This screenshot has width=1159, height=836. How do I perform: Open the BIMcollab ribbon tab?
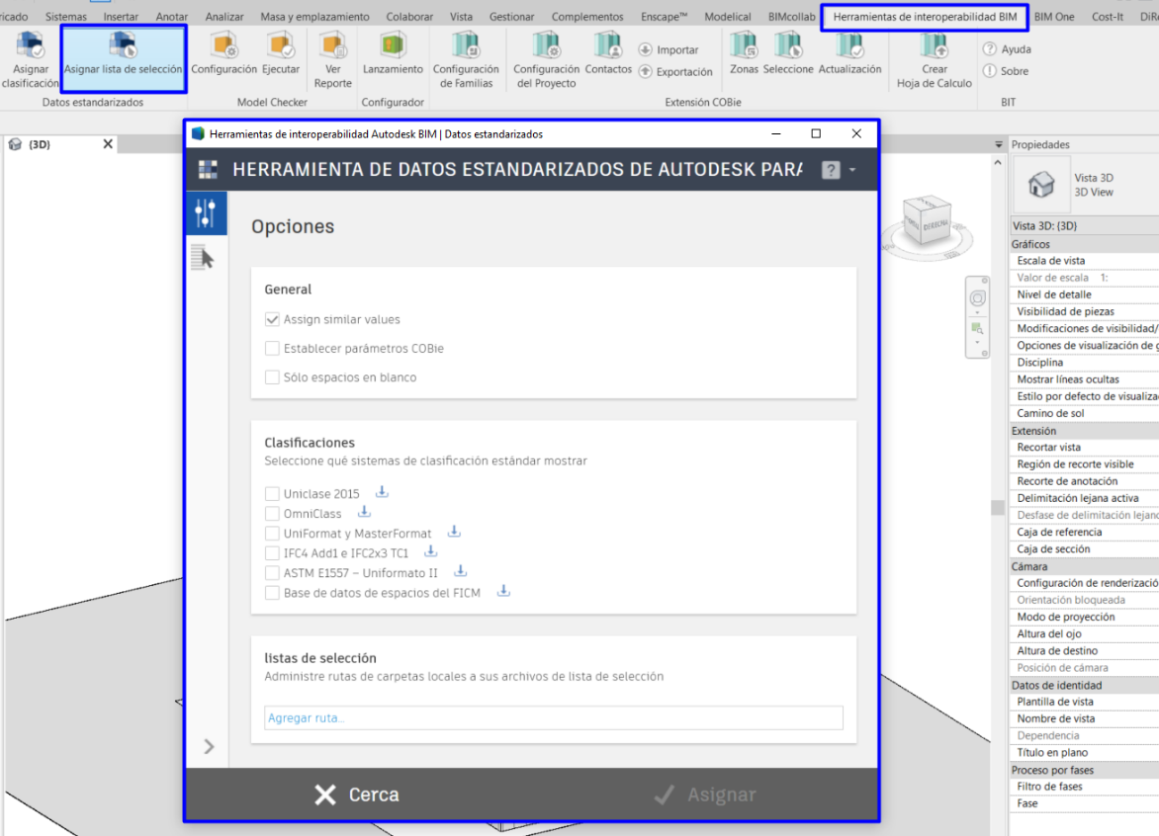[792, 16]
